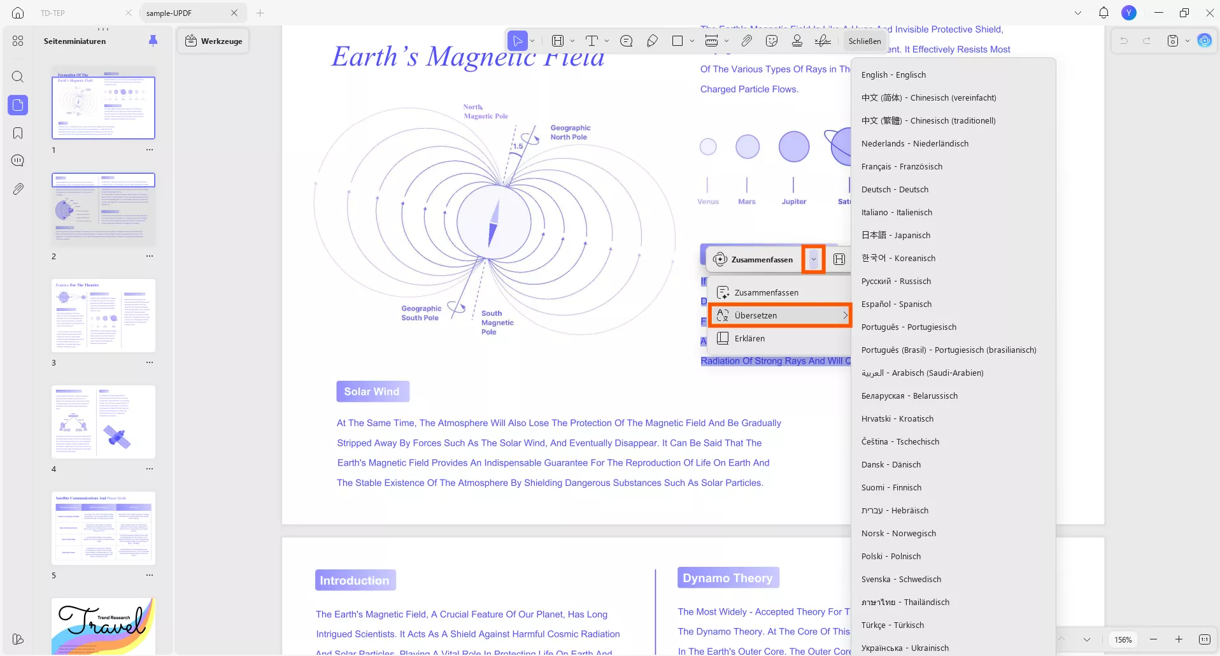Open page 5 thumbnail
This screenshot has width=1220, height=656.
[103, 528]
